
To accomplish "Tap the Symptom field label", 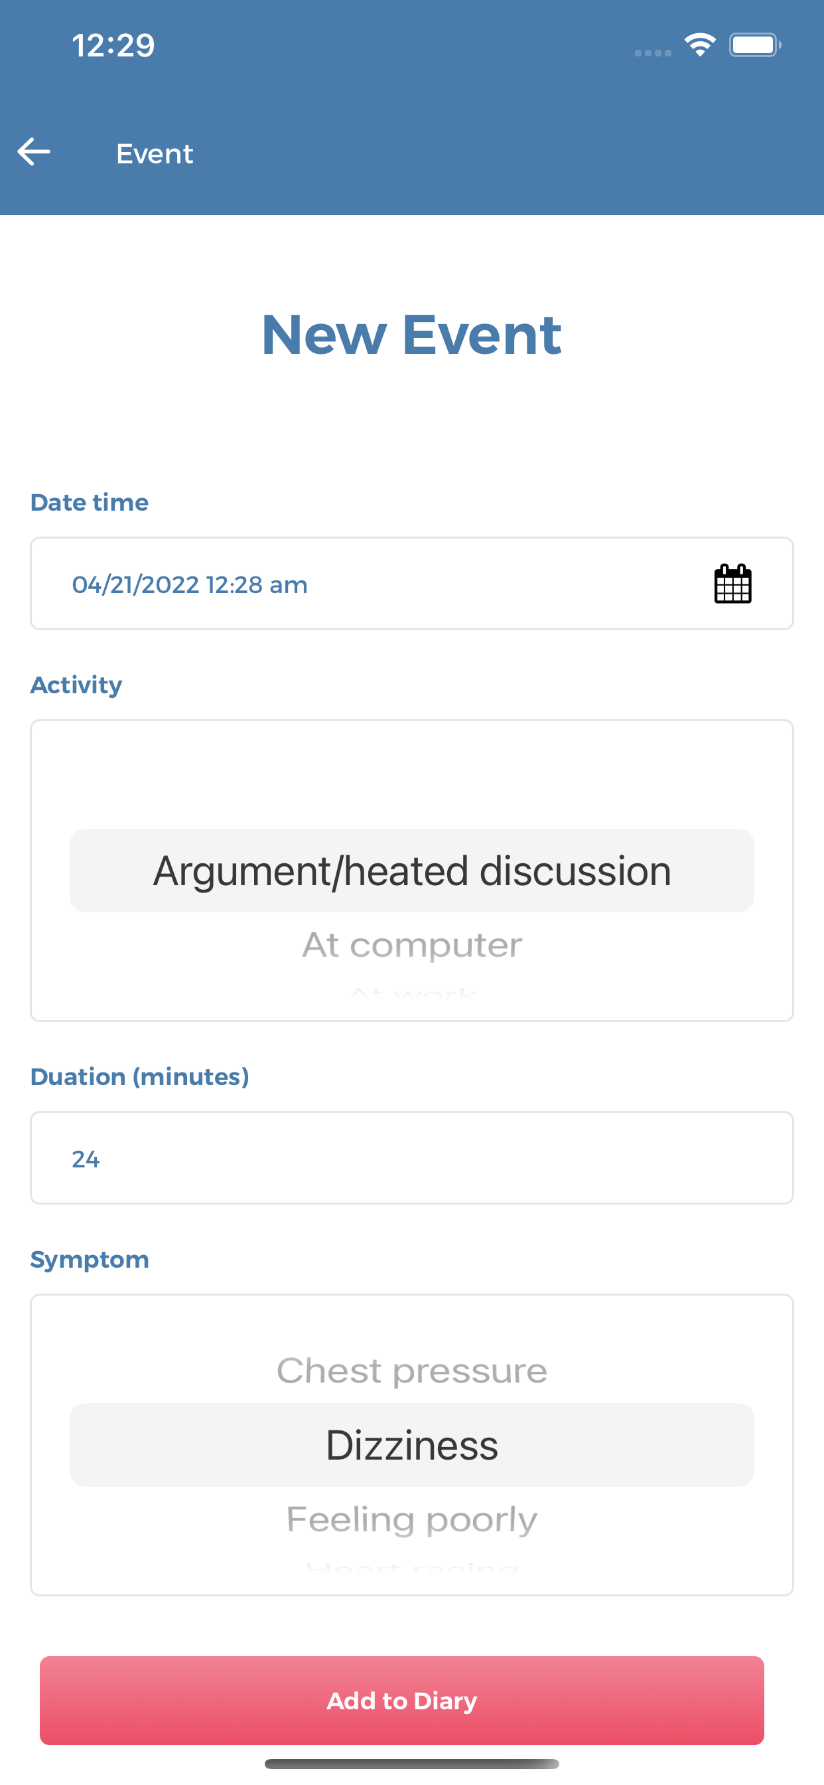I will [x=90, y=1259].
